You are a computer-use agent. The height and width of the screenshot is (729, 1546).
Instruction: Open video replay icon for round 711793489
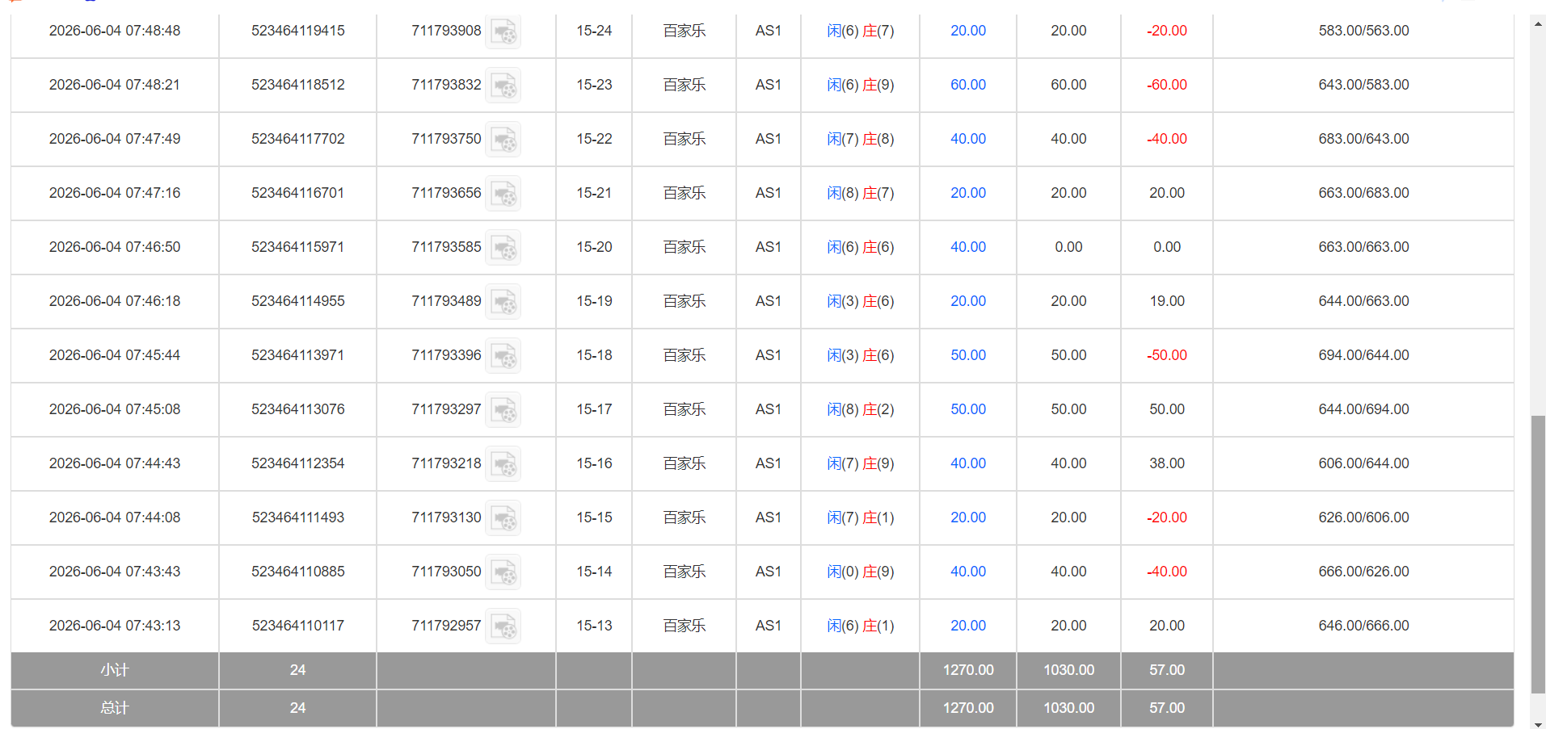coord(503,302)
